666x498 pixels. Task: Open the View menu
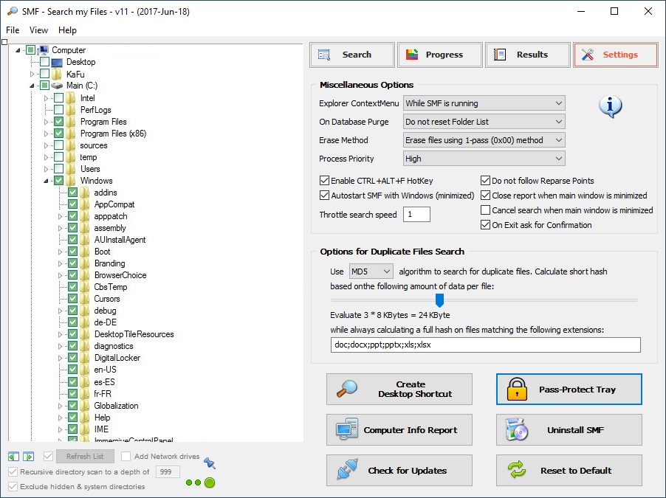(x=38, y=30)
